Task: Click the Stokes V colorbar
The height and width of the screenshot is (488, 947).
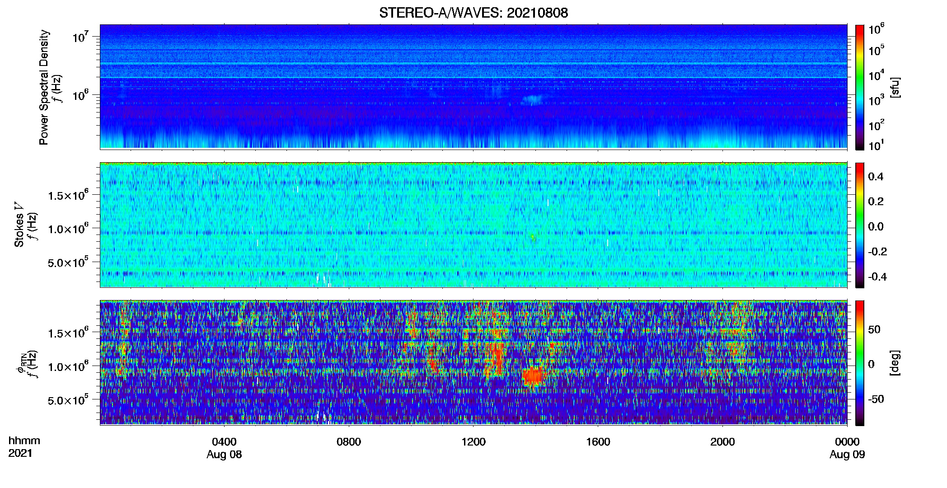Action: click(x=860, y=225)
